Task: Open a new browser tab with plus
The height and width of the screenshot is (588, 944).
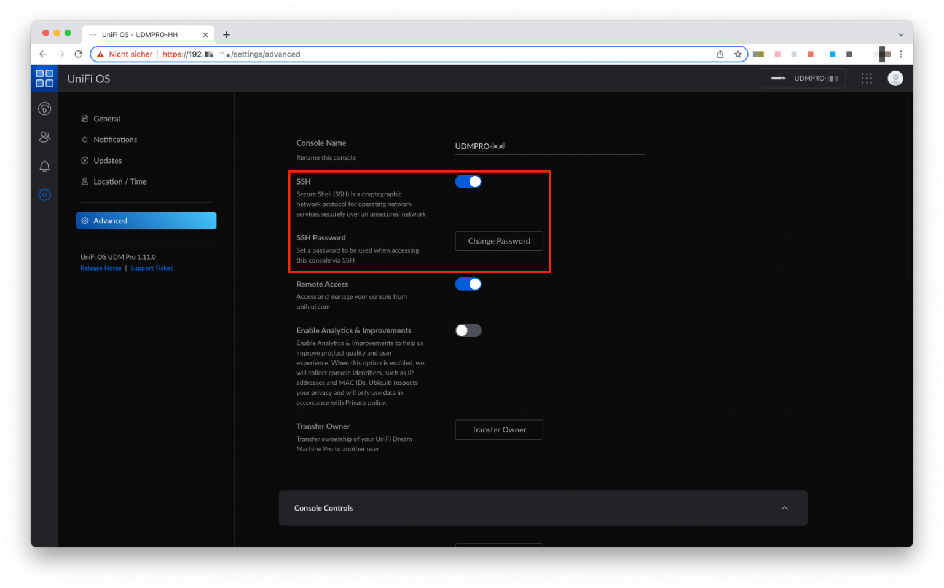Action: point(226,34)
